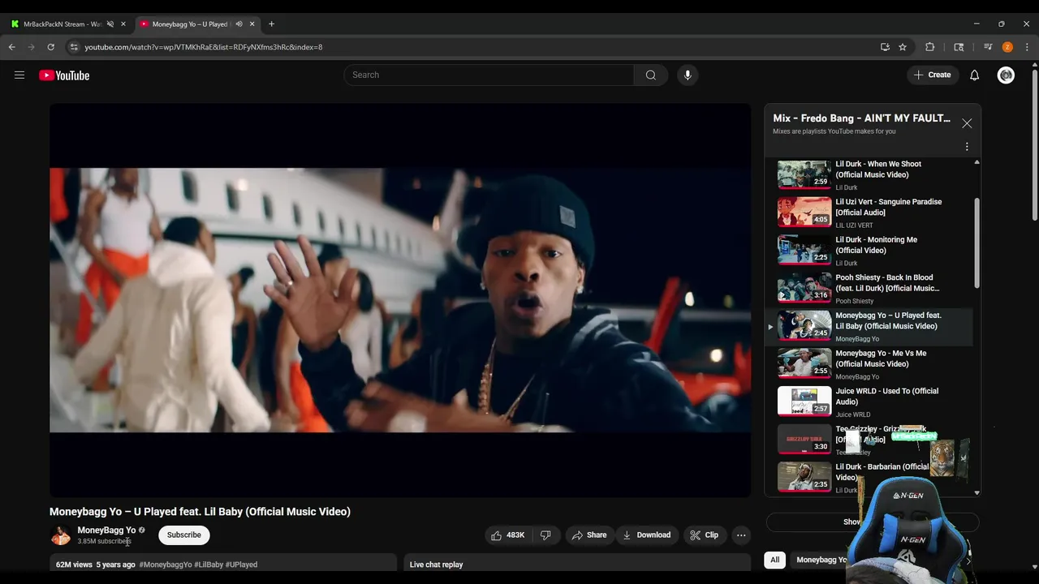Image resolution: width=1039 pixels, height=584 pixels.
Task: Click the main video player
Action: (x=400, y=300)
